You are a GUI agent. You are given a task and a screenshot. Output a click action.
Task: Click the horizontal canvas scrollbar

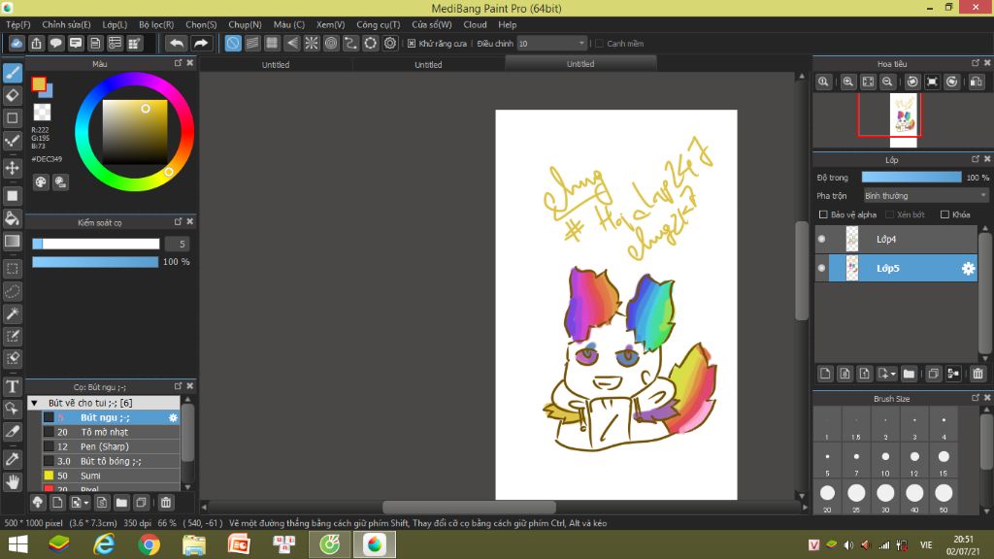469,507
